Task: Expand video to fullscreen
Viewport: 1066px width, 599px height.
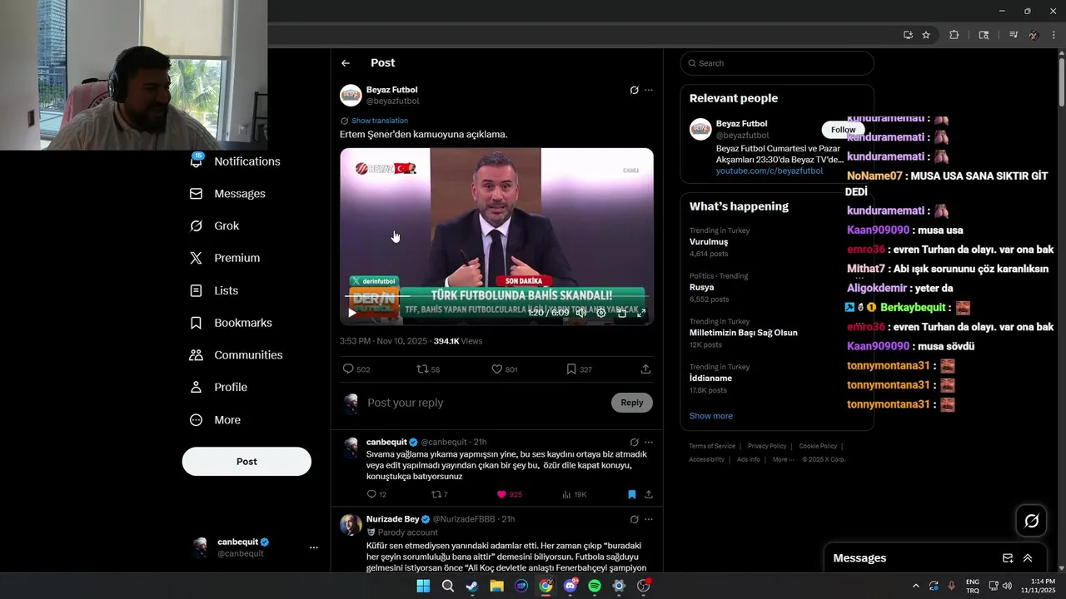Action: point(641,313)
